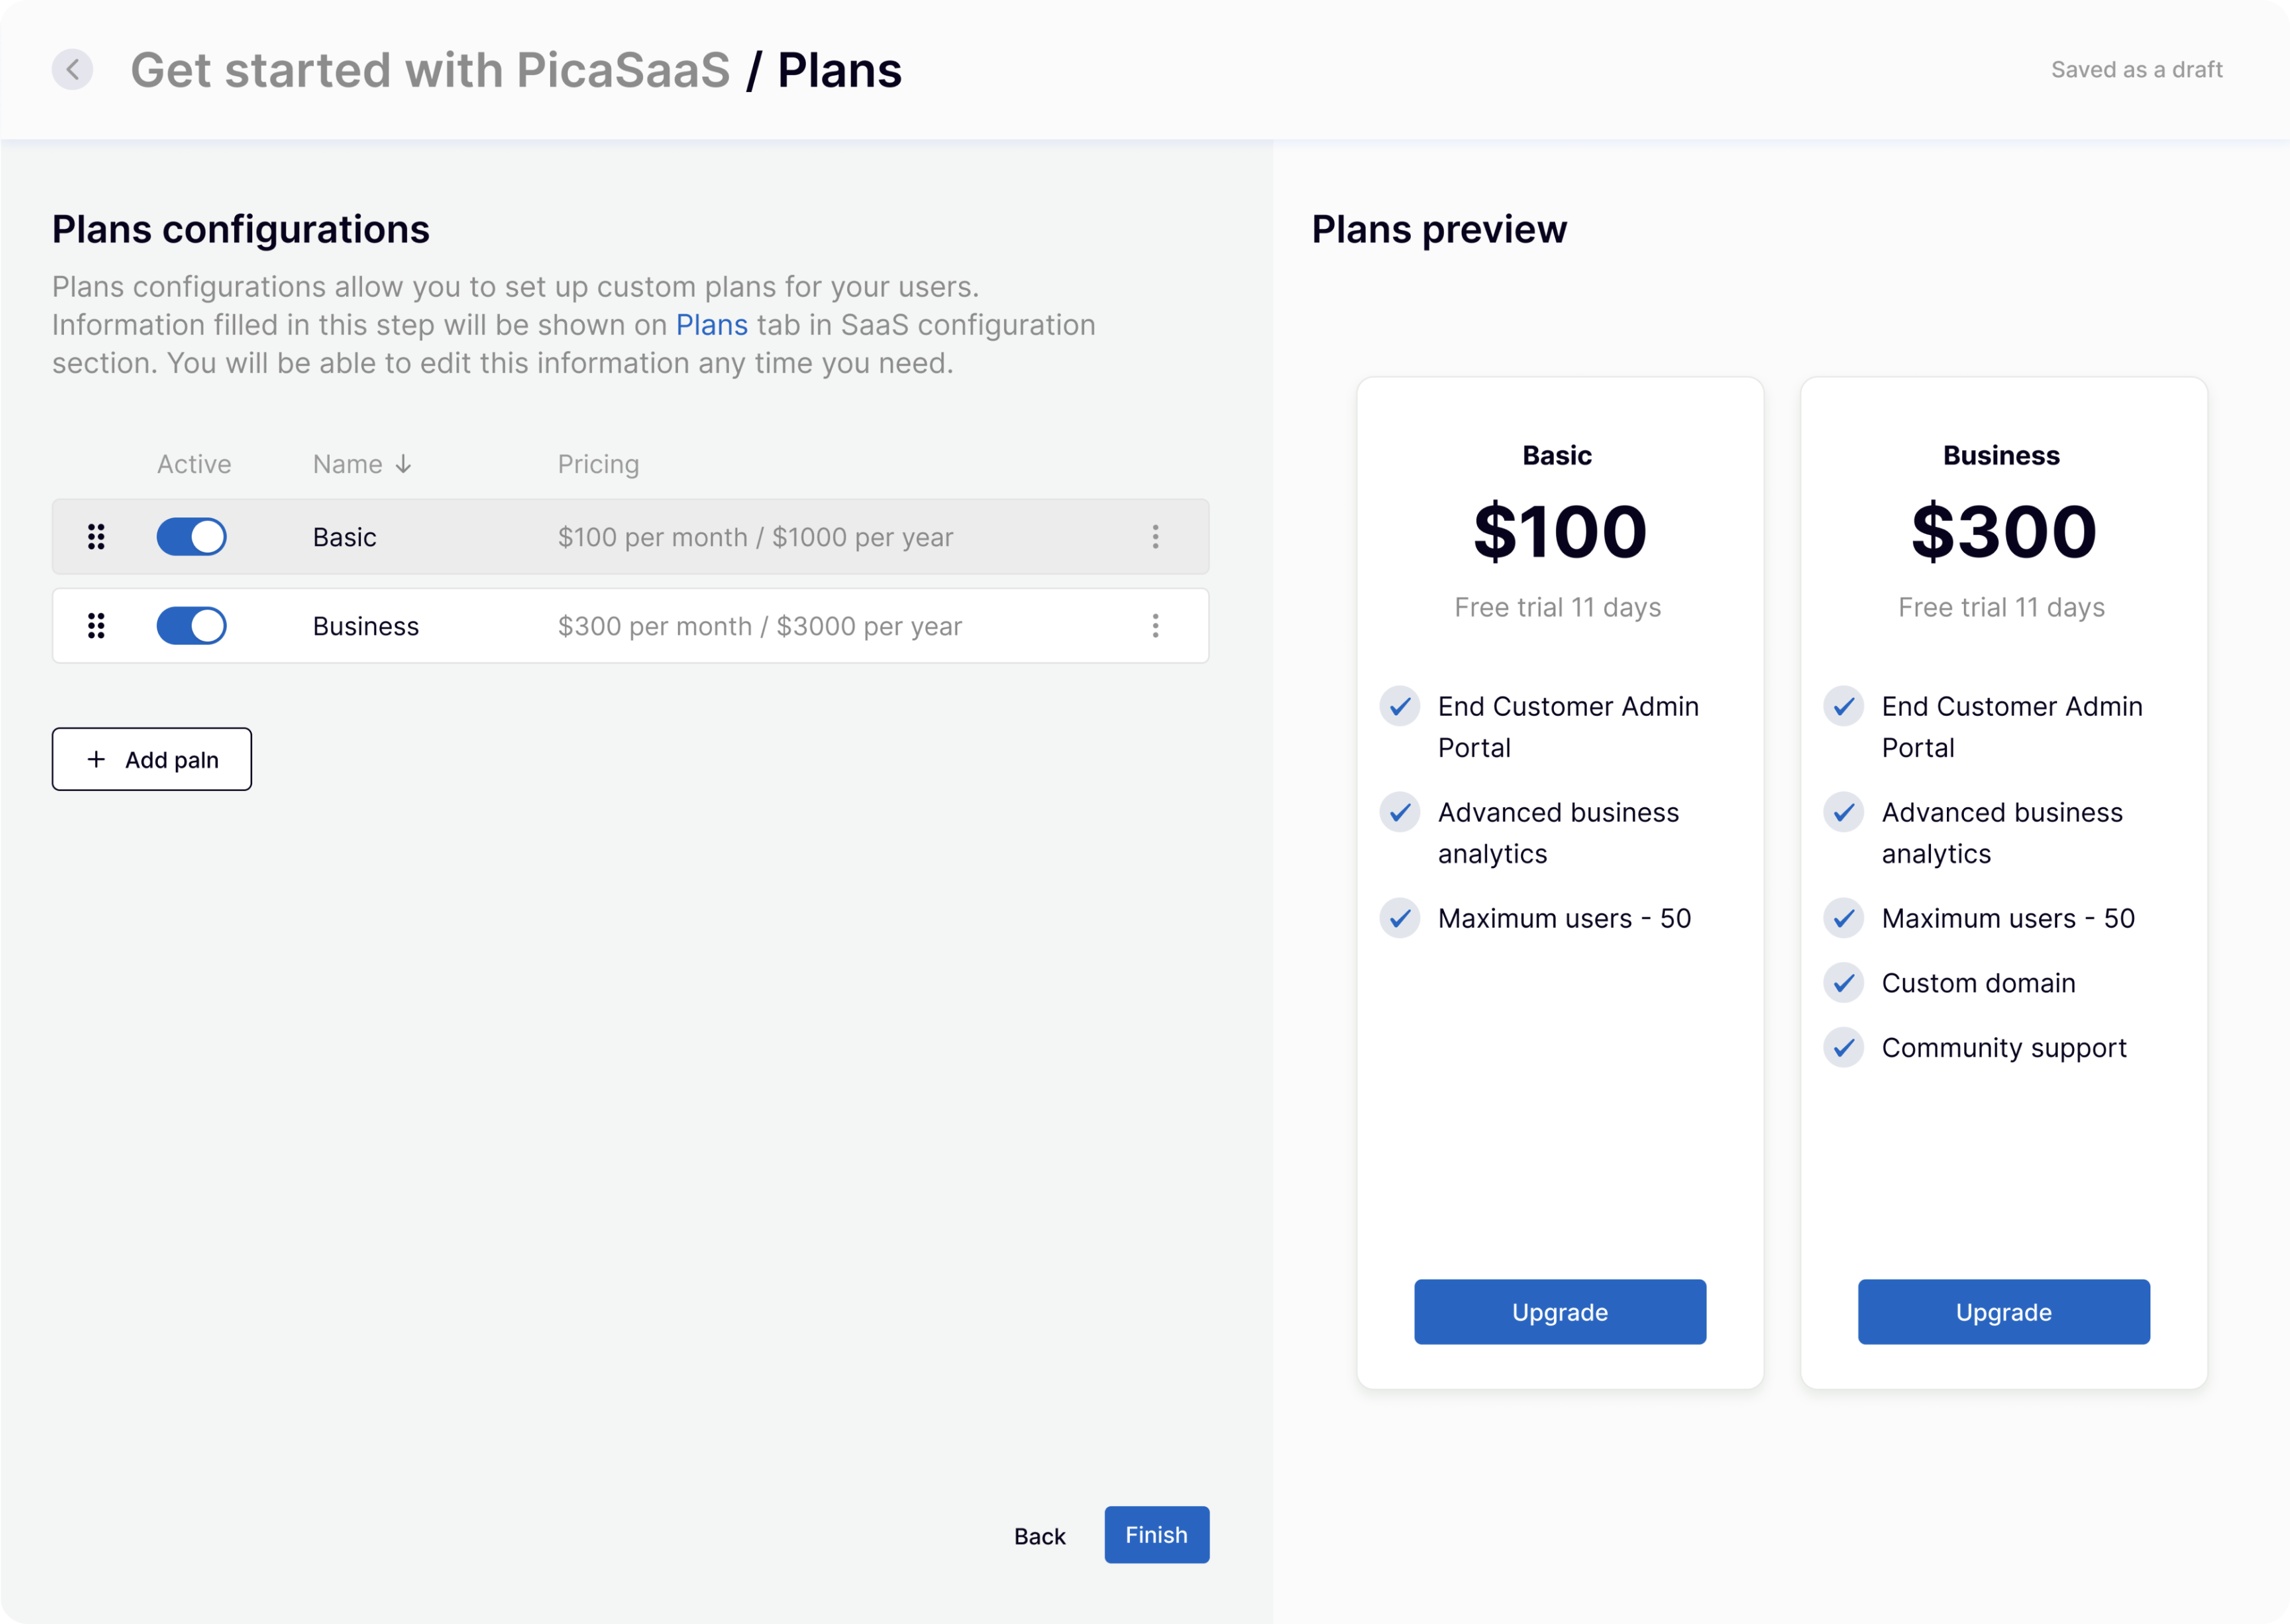The height and width of the screenshot is (1624, 2290).
Task: Click the checkmark beside Community support
Action: [x=1844, y=1048]
